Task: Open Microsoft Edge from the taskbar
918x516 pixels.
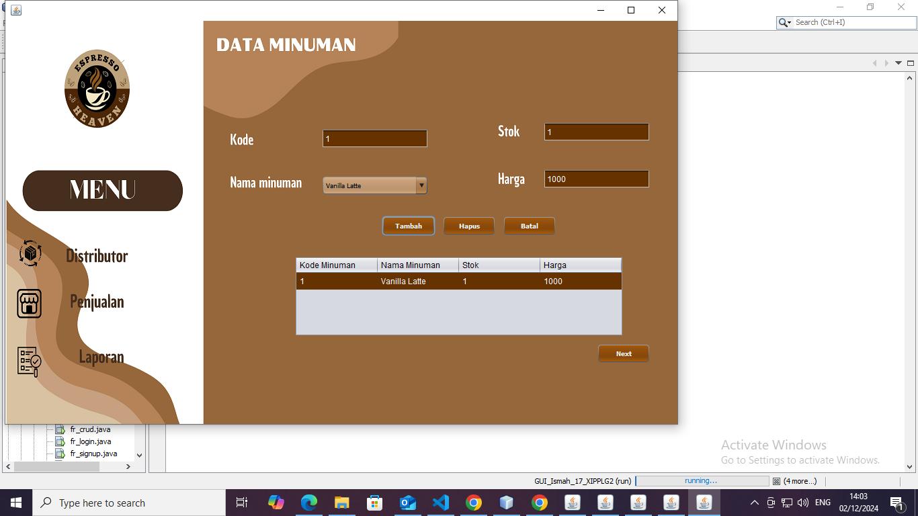Action: pos(309,503)
